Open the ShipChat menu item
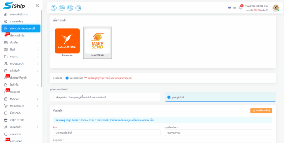This screenshot has width=284, height=143. click(15, 92)
